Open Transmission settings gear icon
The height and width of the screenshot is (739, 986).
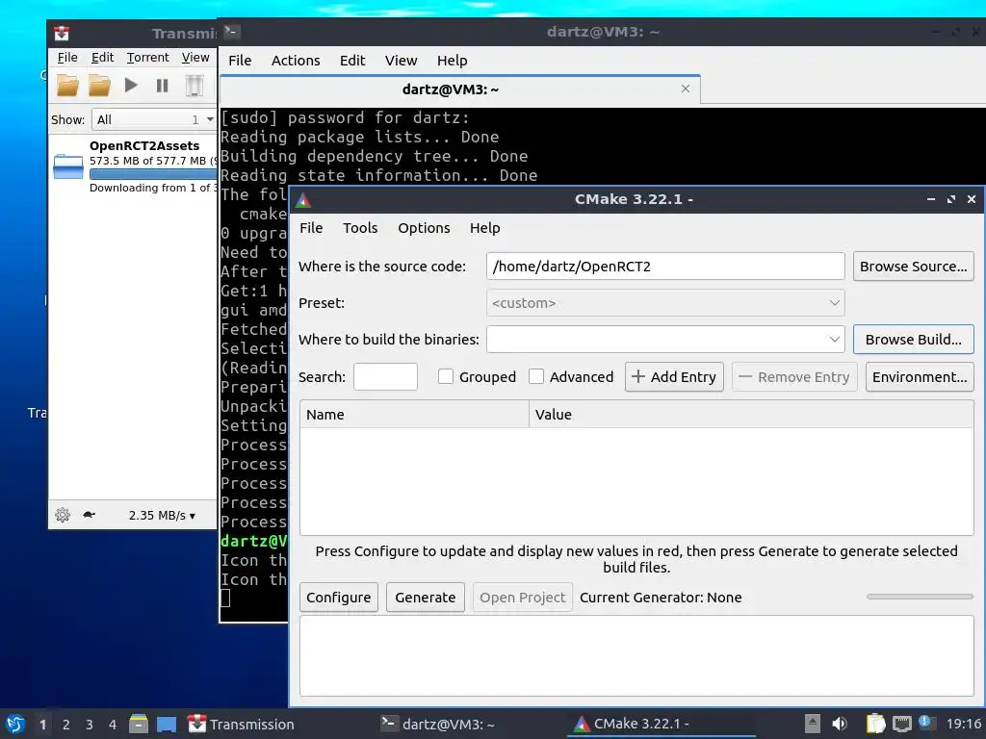[x=63, y=516]
